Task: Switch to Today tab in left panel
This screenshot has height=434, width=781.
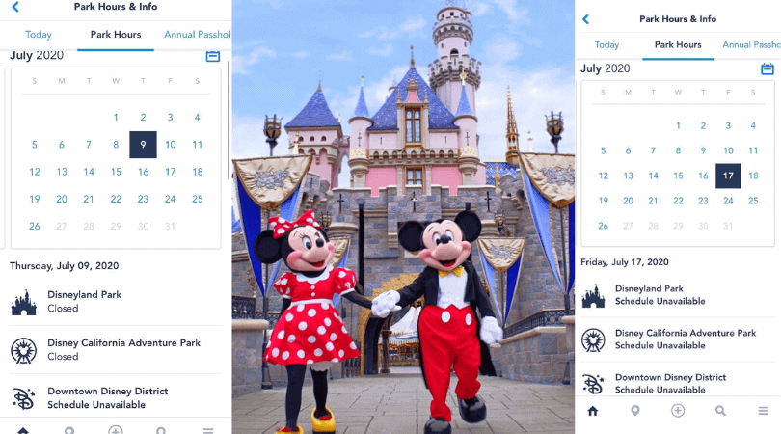Action: click(x=39, y=35)
